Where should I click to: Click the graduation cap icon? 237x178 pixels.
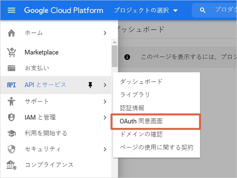11,133
